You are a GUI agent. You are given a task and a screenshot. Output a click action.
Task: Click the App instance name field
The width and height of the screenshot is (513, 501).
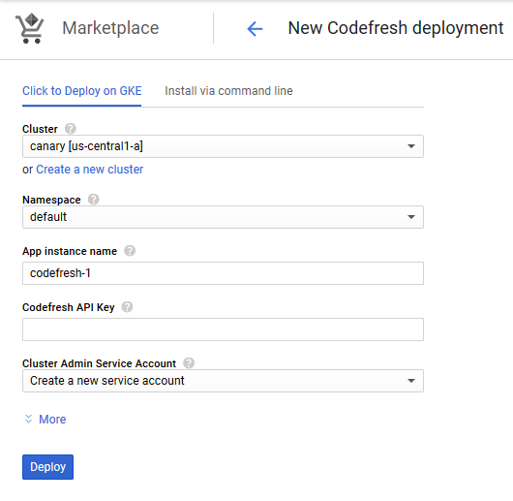(223, 273)
